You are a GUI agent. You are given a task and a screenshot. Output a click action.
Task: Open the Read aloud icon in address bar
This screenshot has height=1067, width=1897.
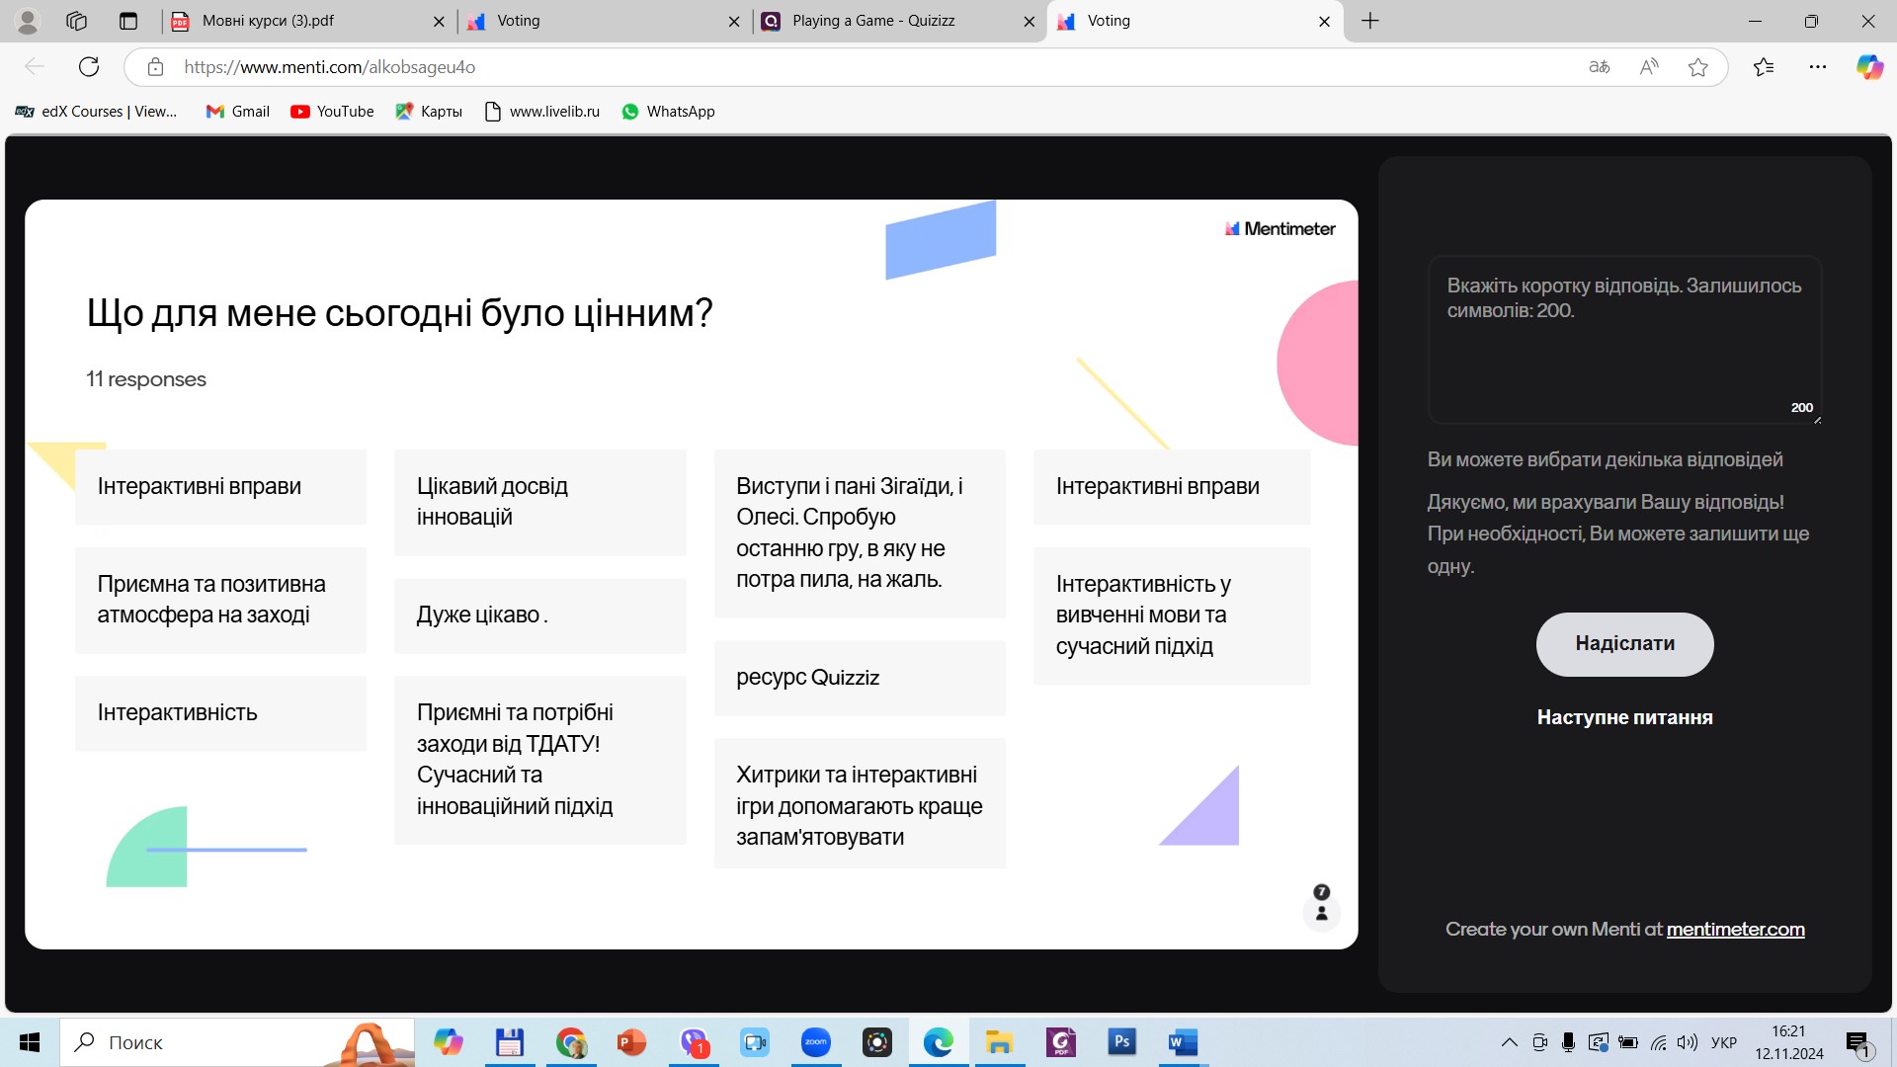click(x=1648, y=67)
